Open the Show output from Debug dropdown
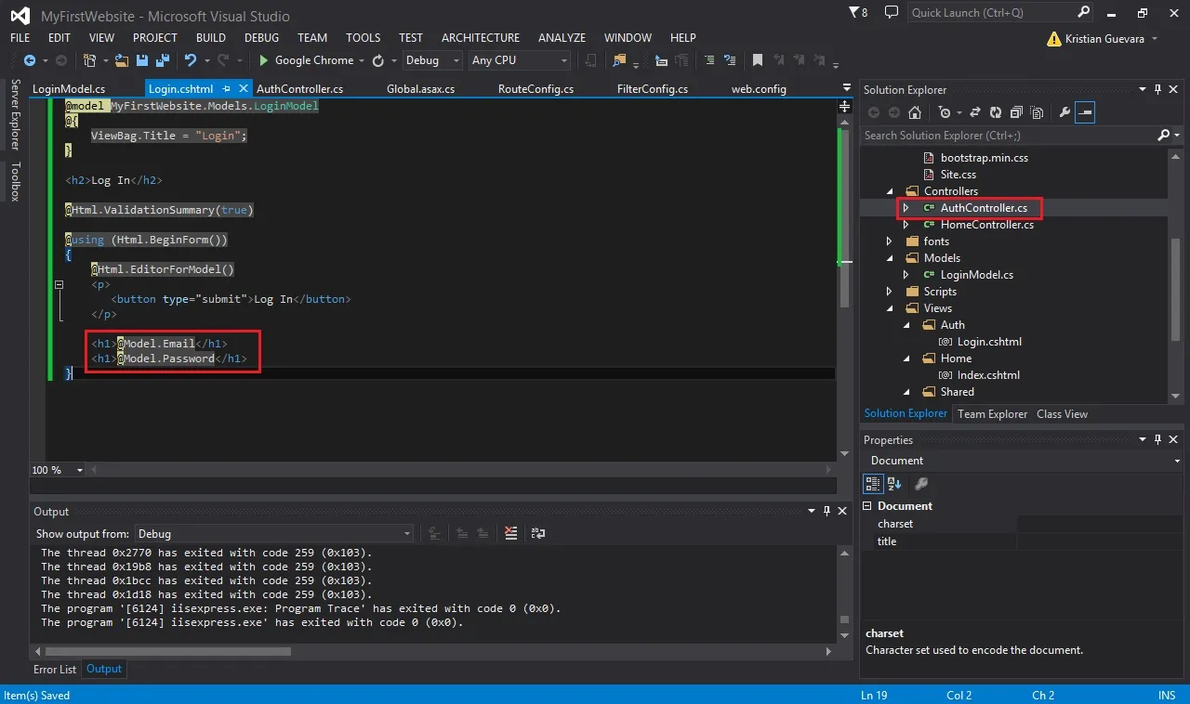The image size is (1190, 704). [274, 534]
